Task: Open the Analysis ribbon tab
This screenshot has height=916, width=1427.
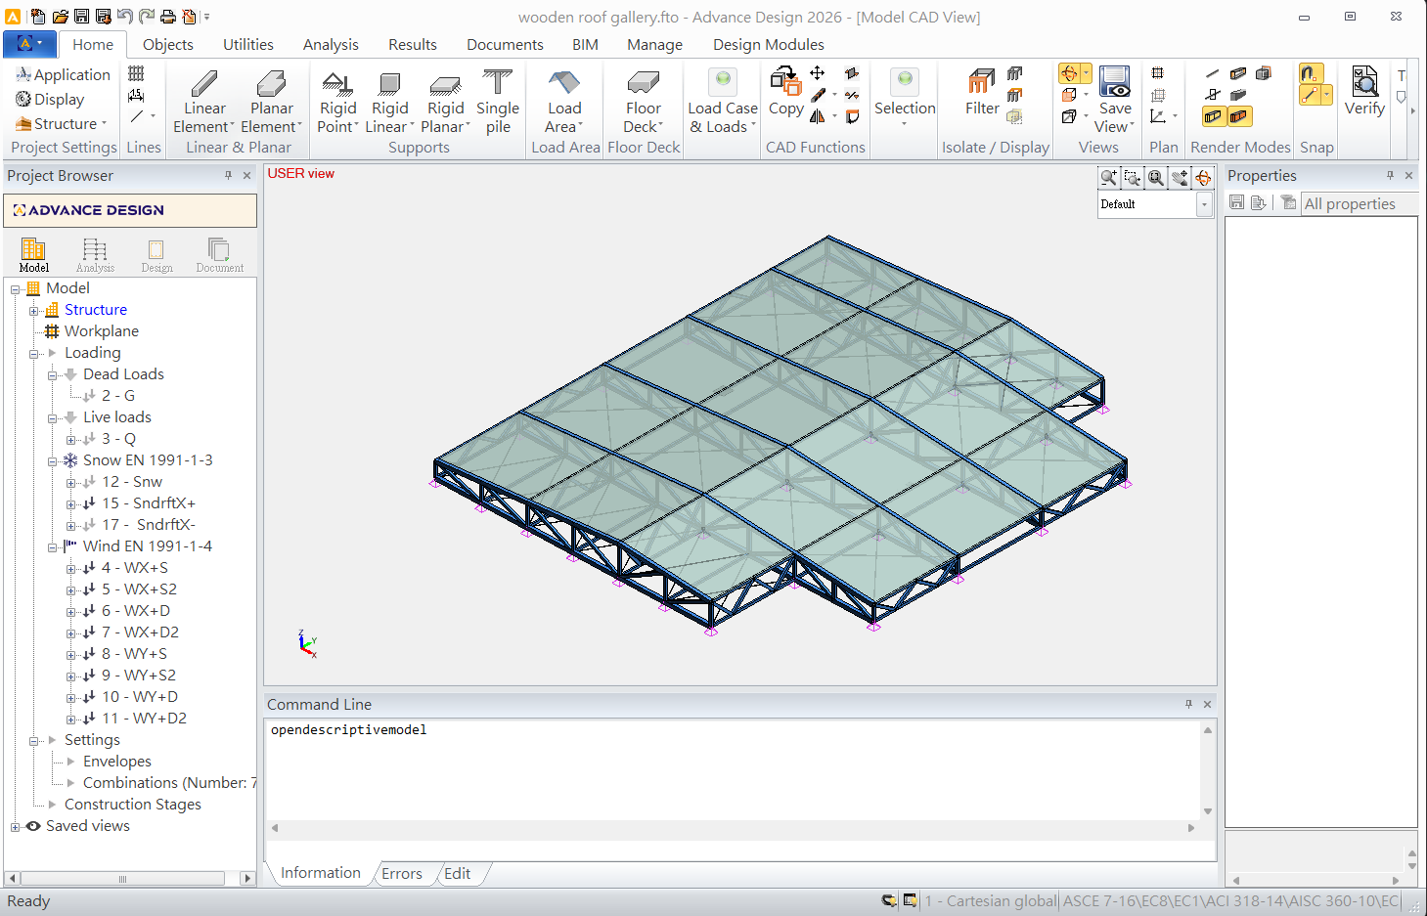Action: click(331, 45)
